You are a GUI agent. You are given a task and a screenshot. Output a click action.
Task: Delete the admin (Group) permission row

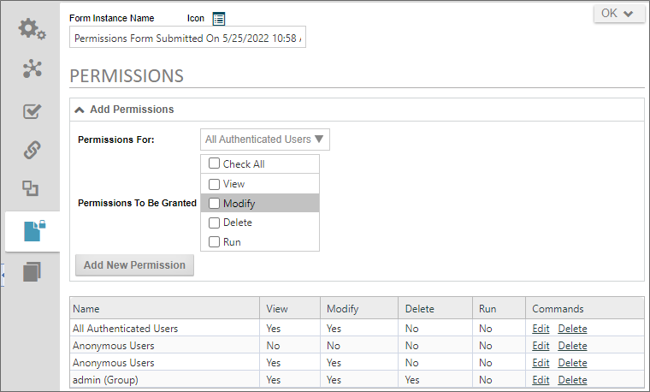[572, 380]
